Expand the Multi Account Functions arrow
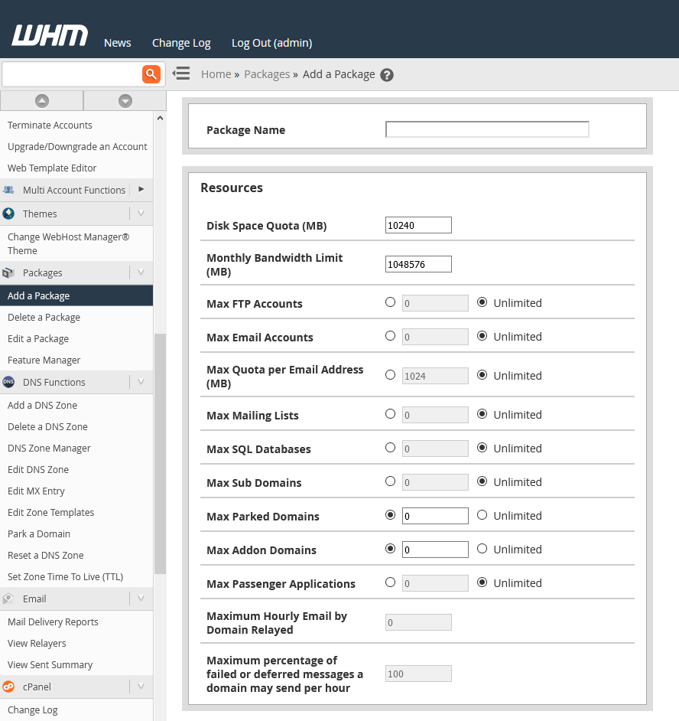Viewport: 679px width, 721px height. click(x=141, y=189)
